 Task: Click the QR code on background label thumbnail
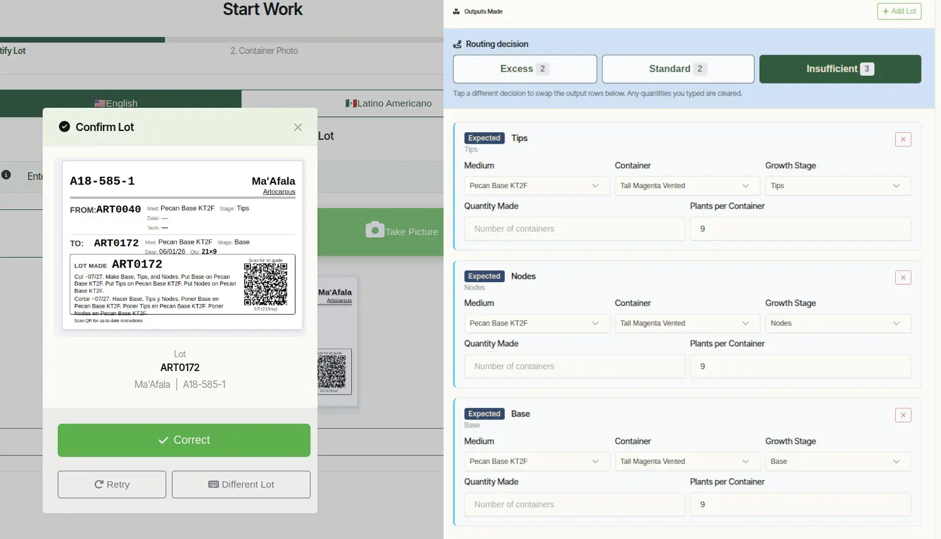tap(331, 372)
